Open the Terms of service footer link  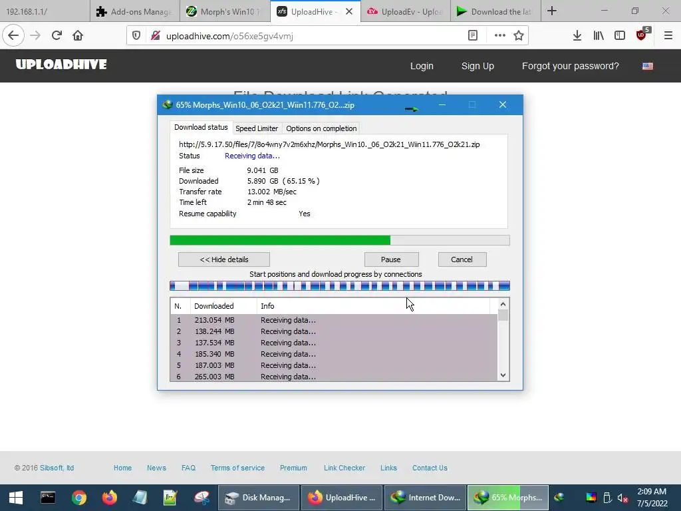click(237, 468)
